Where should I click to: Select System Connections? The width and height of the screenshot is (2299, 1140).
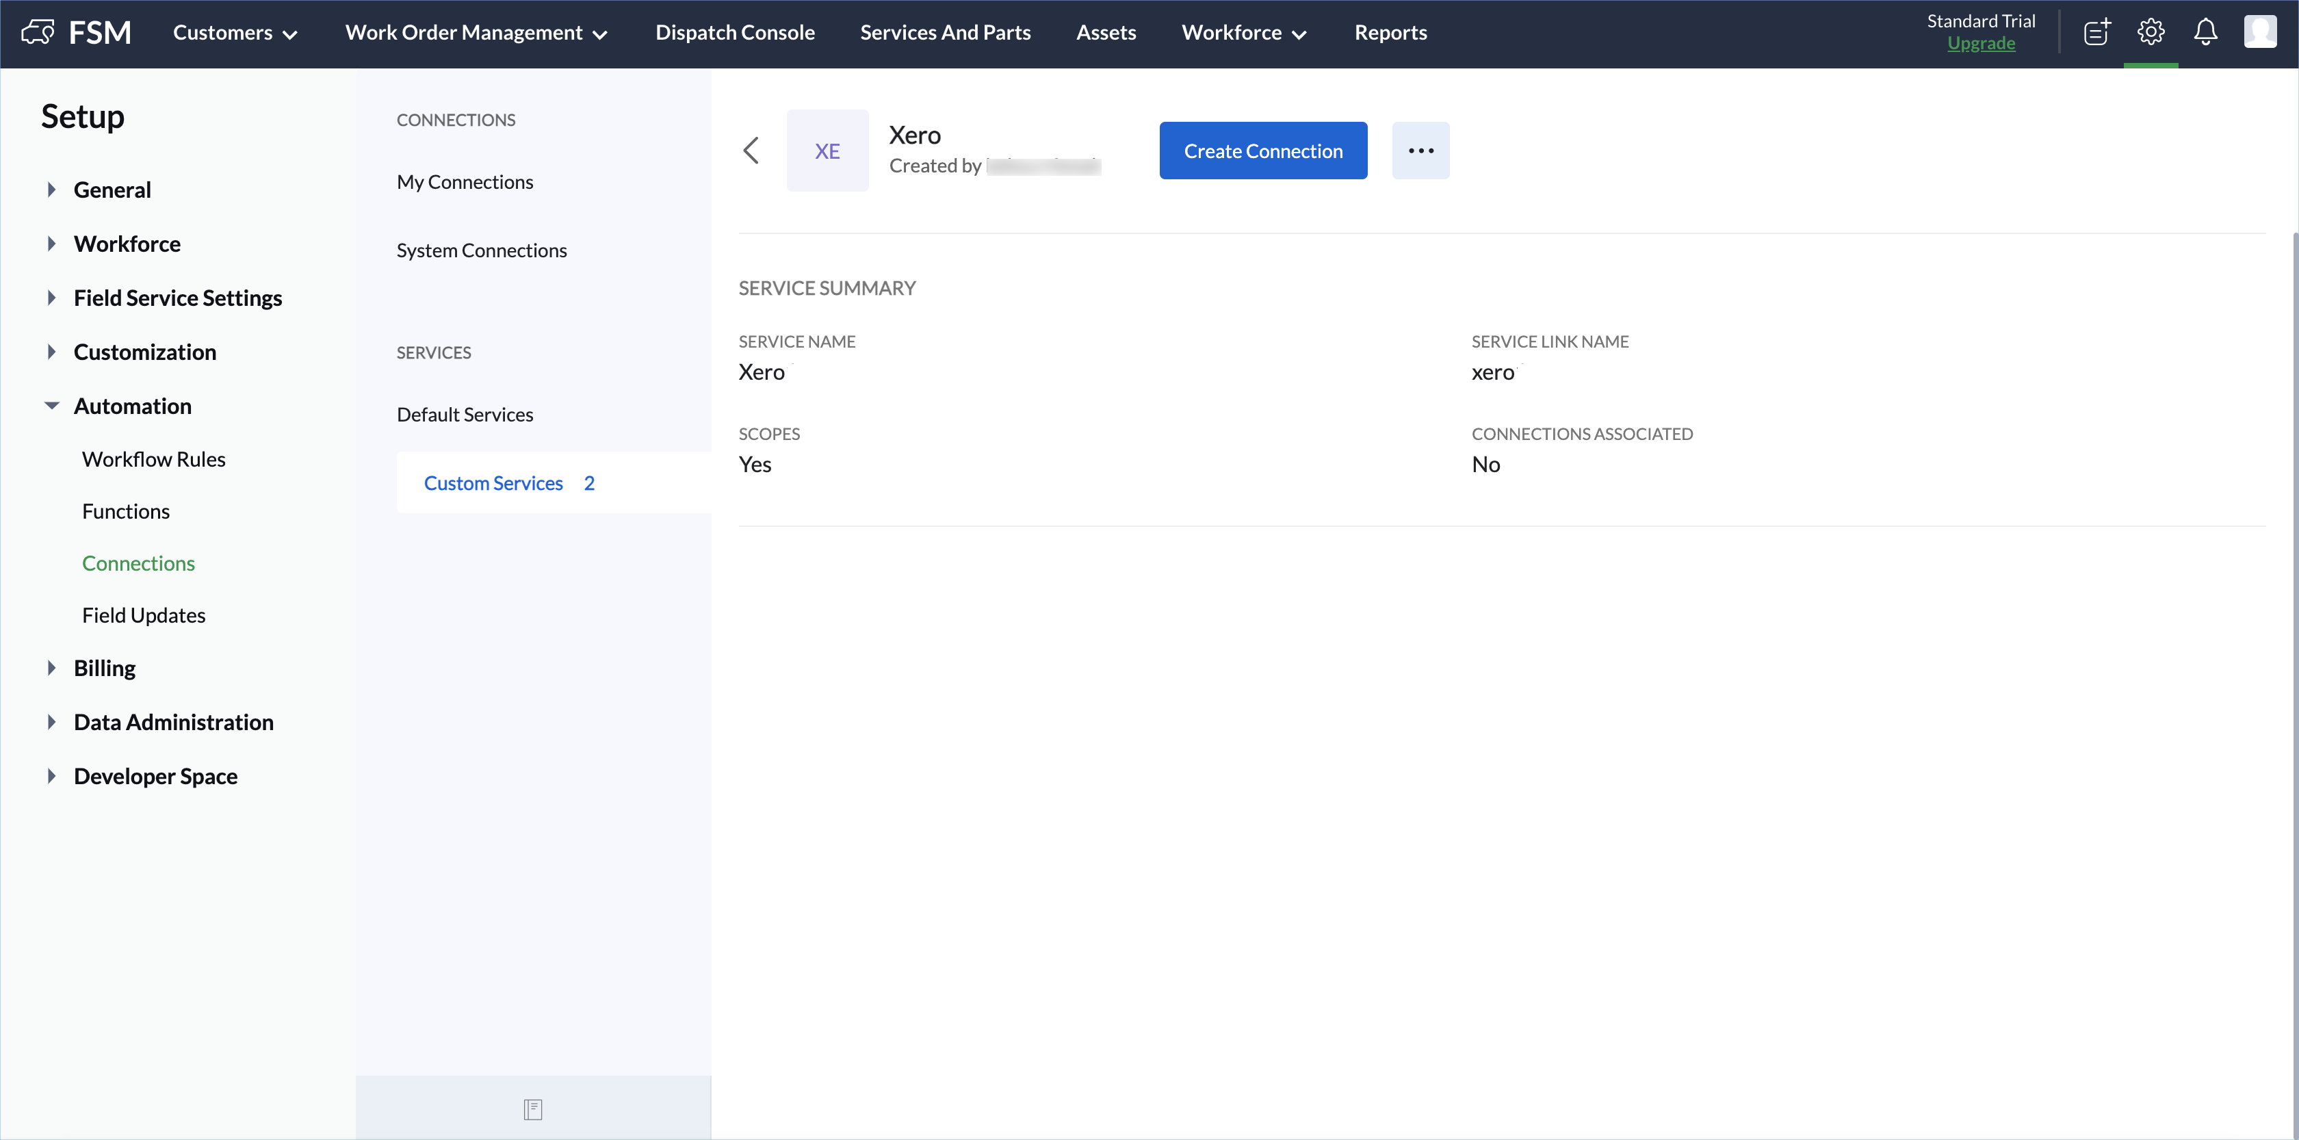click(481, 250)
